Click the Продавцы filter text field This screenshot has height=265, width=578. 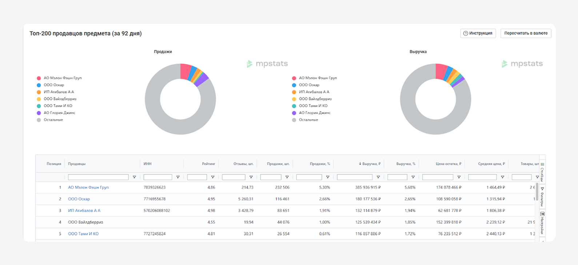(98, 177)
